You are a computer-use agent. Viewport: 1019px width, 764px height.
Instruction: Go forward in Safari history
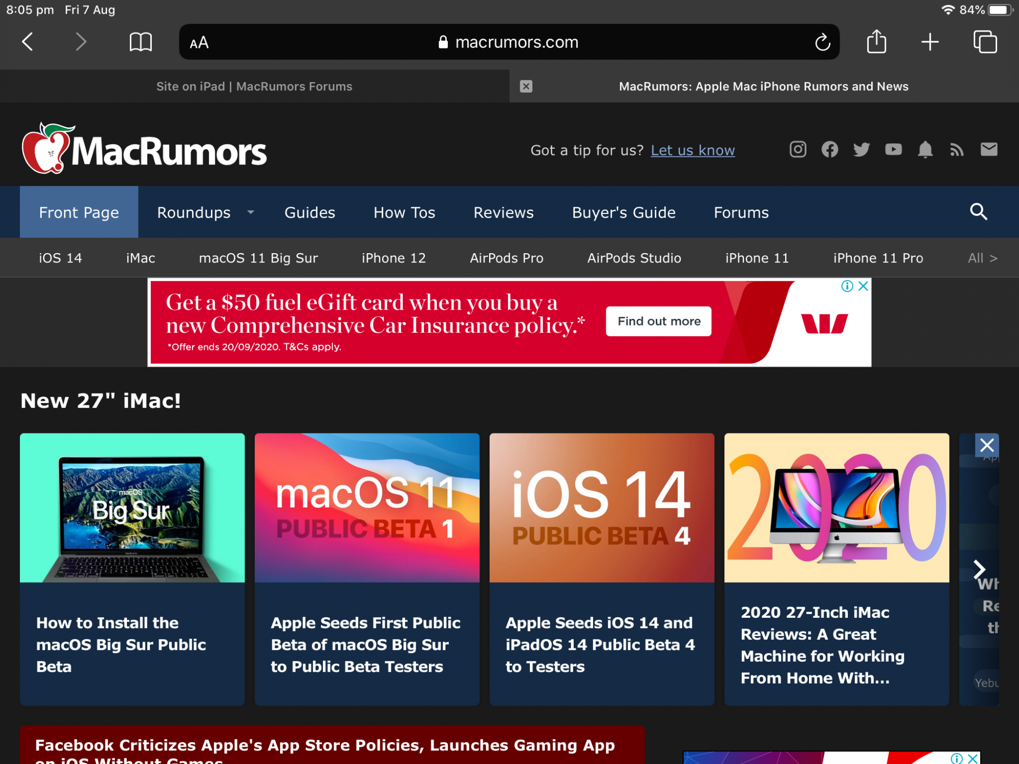tap(80, 42)
